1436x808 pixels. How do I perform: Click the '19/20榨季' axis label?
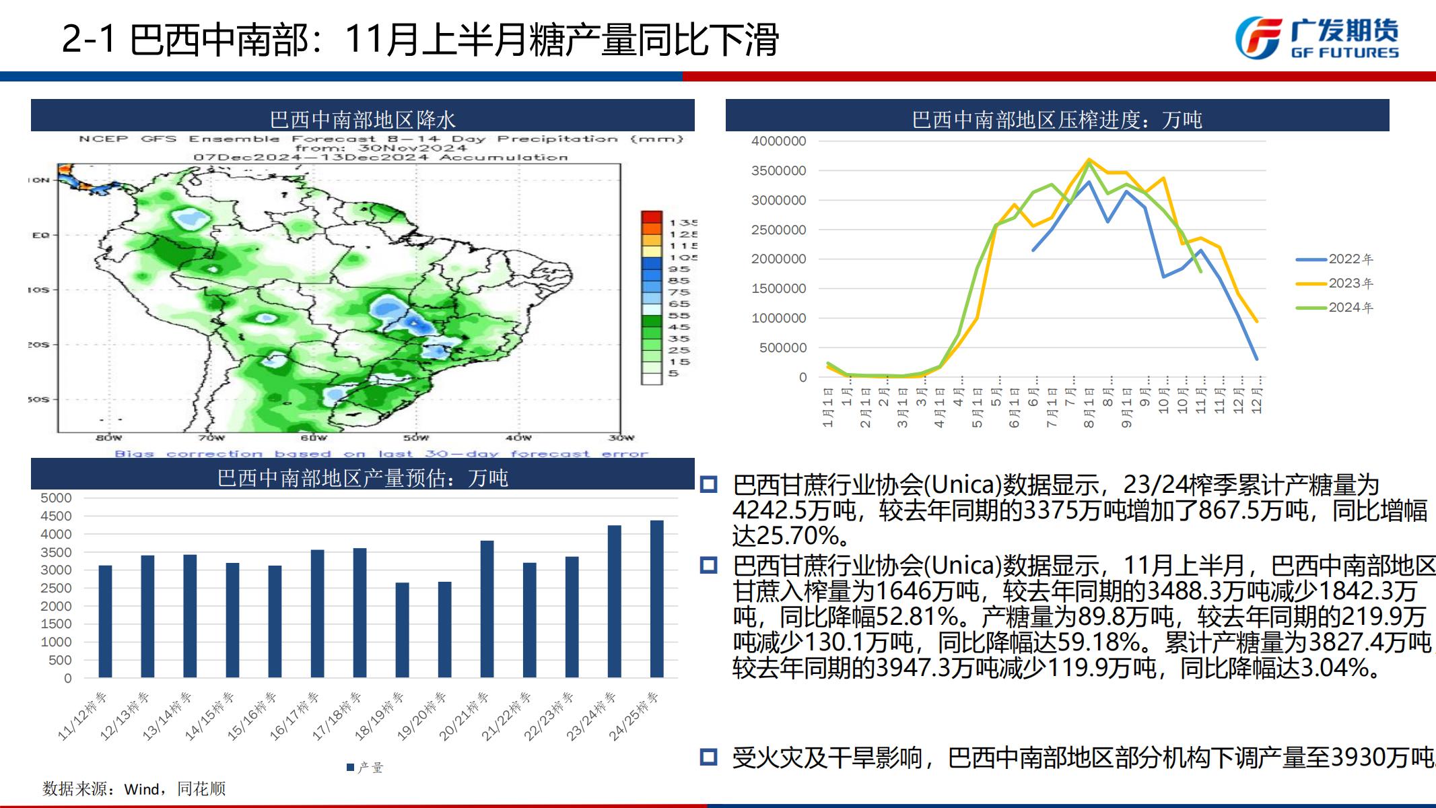(421, 716)
